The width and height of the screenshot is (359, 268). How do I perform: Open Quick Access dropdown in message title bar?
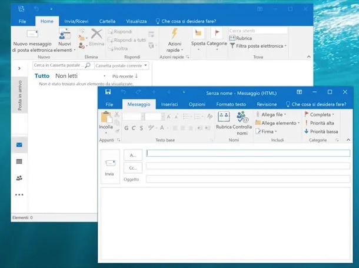(x=184, y=92)
